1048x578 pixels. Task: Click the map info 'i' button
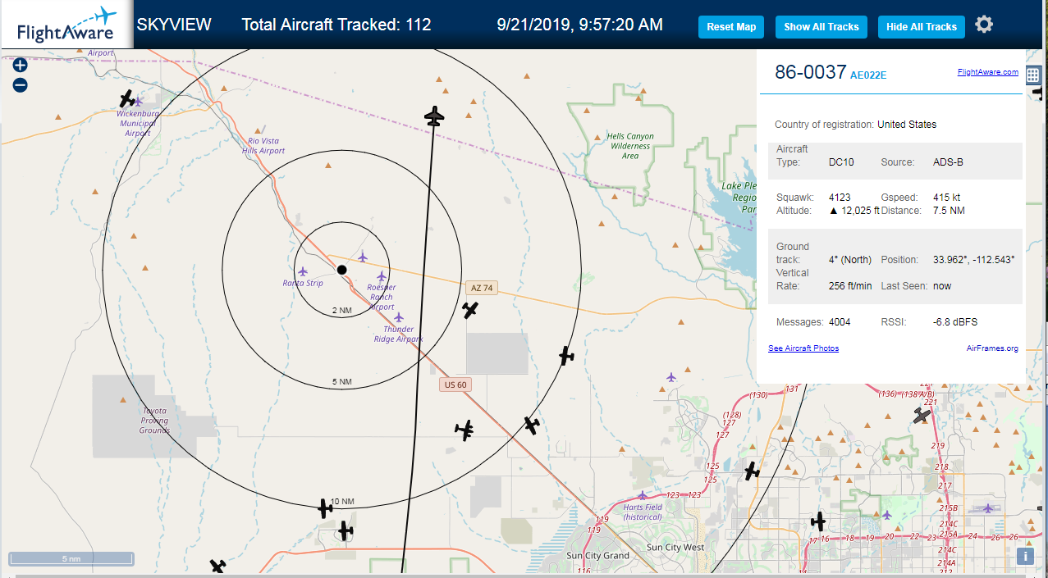pos(1025,557)
